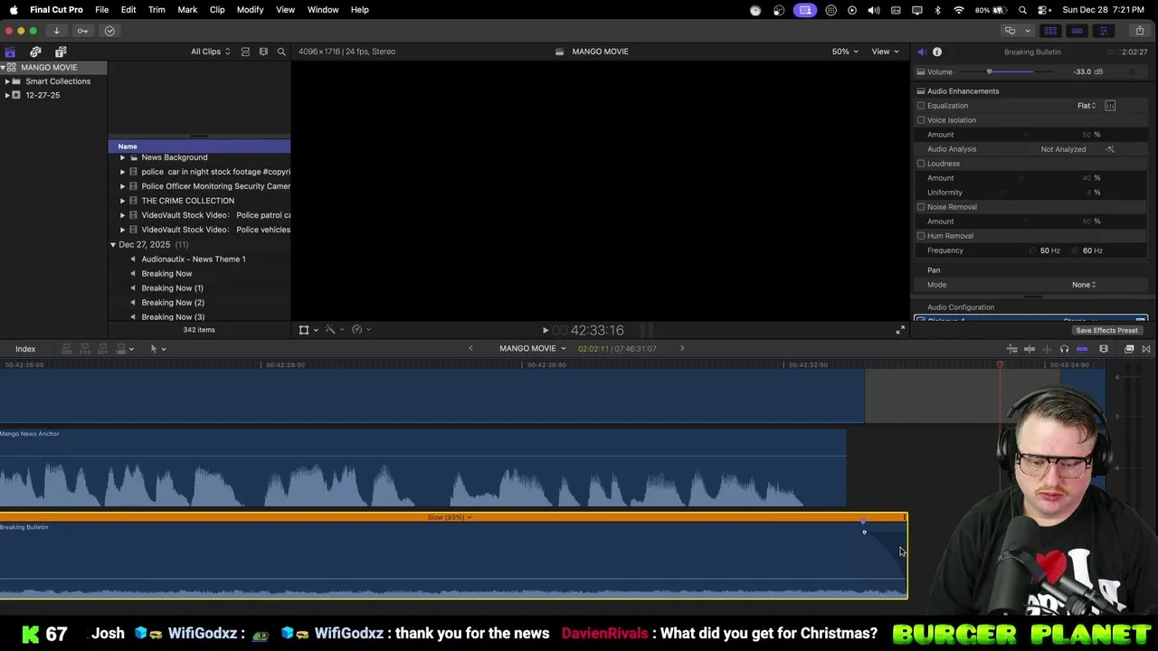The image size is (1158, 651).
Task: Open the Titles and Generators sidebar
Action: click(61, 52)
